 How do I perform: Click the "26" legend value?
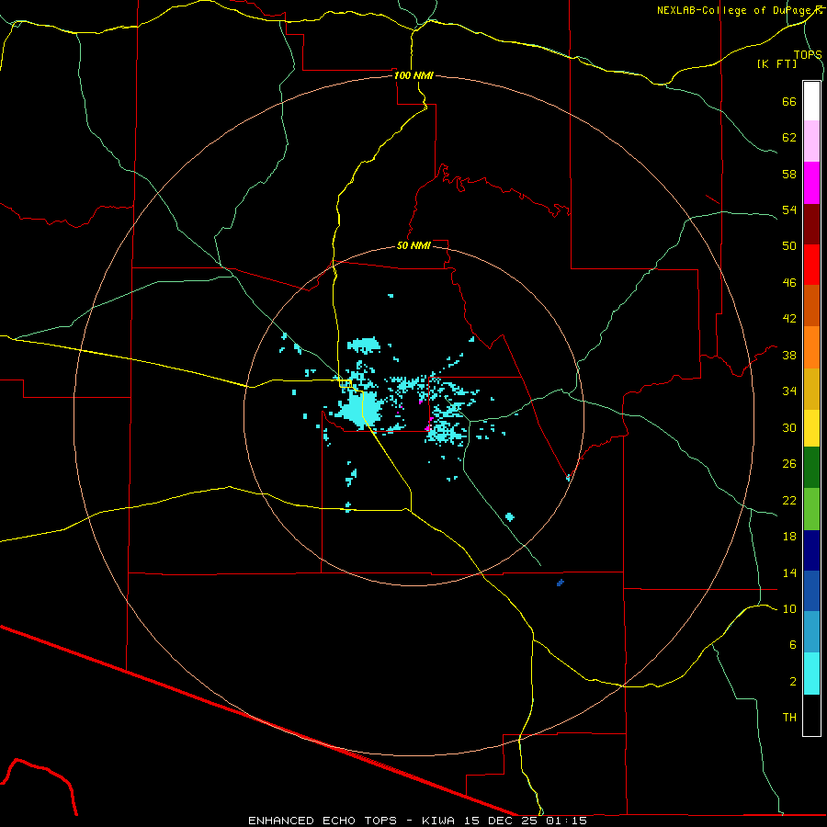(789, 464)
